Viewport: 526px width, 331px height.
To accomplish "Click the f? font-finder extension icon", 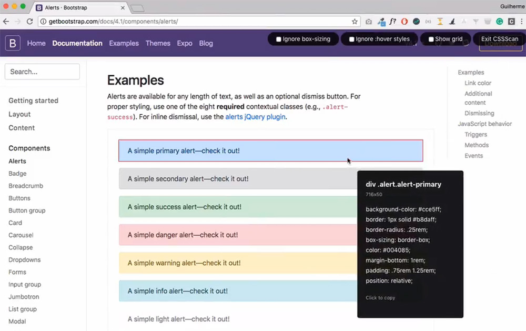I will 393,22.
